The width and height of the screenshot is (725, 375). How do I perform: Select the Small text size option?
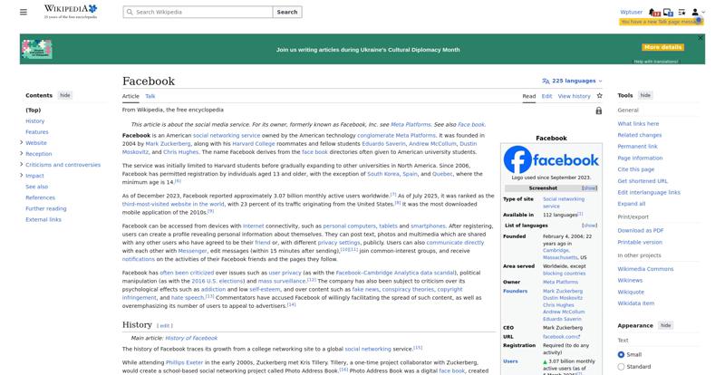click(x=621, y=355)
